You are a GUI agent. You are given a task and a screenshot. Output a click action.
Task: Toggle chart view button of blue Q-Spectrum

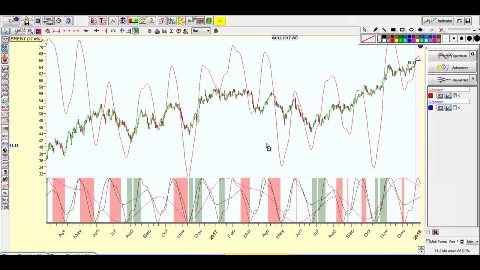click(448, 108)
